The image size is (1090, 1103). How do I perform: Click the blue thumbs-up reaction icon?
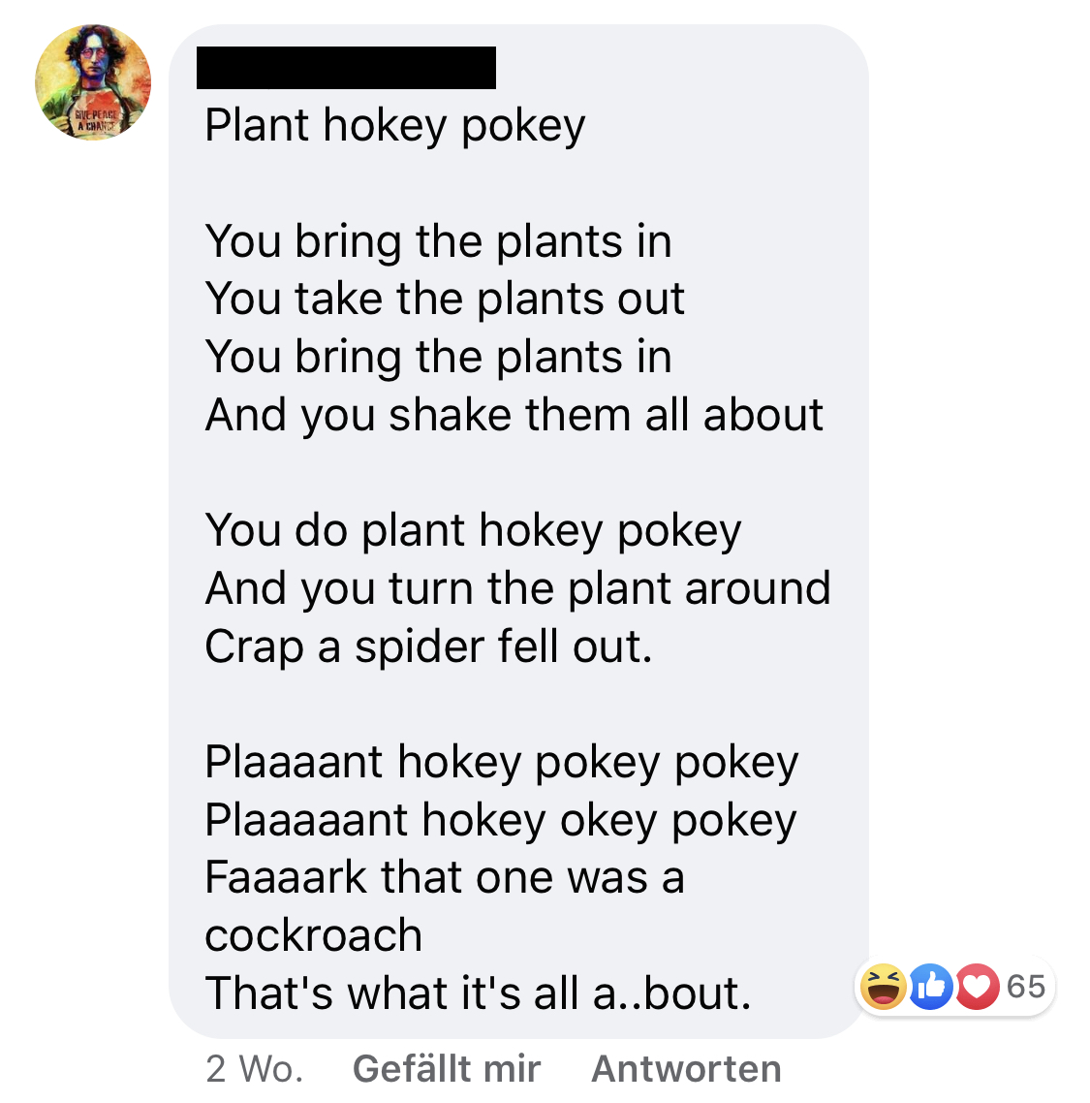click(930, 987)
